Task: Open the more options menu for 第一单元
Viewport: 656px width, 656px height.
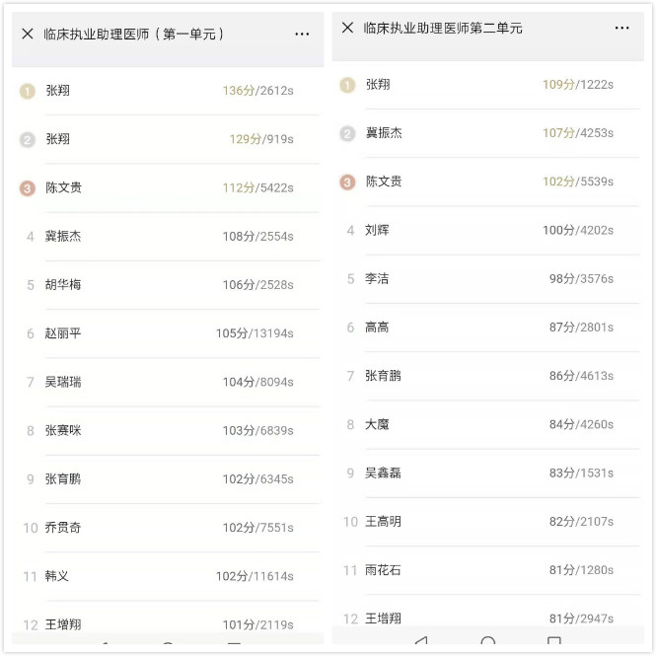Action: 302,34
